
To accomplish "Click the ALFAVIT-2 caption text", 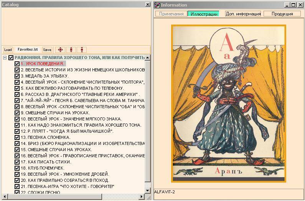I will tap(164, 192).
